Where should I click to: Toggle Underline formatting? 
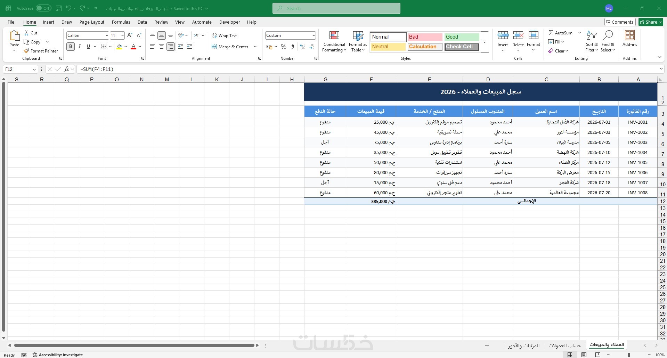point(88,47)
